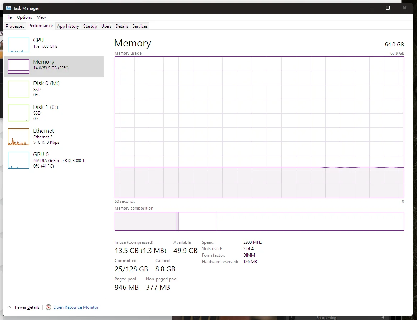Click the 126 MB hardware reserved value
This screenshot has width=417, height=320.
pos(250,262)
